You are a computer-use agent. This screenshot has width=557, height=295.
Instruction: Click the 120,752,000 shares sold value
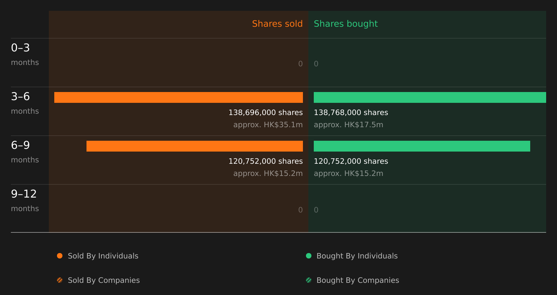tap(266, 161)
